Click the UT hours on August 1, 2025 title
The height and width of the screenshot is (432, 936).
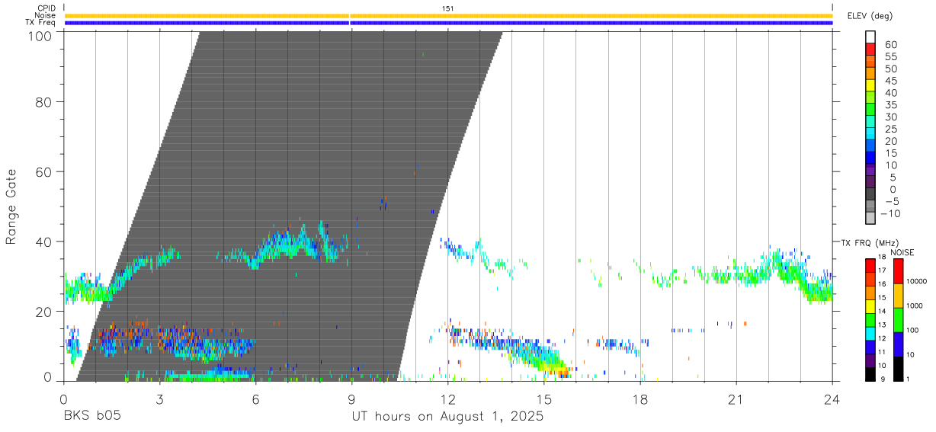point(447,417)
